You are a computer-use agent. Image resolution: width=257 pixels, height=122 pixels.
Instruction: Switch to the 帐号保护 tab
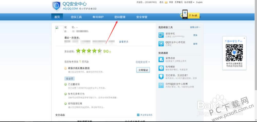98,17
